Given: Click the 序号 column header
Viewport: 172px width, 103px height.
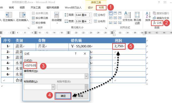Looking at the screenshot, I should pos(7,41).
